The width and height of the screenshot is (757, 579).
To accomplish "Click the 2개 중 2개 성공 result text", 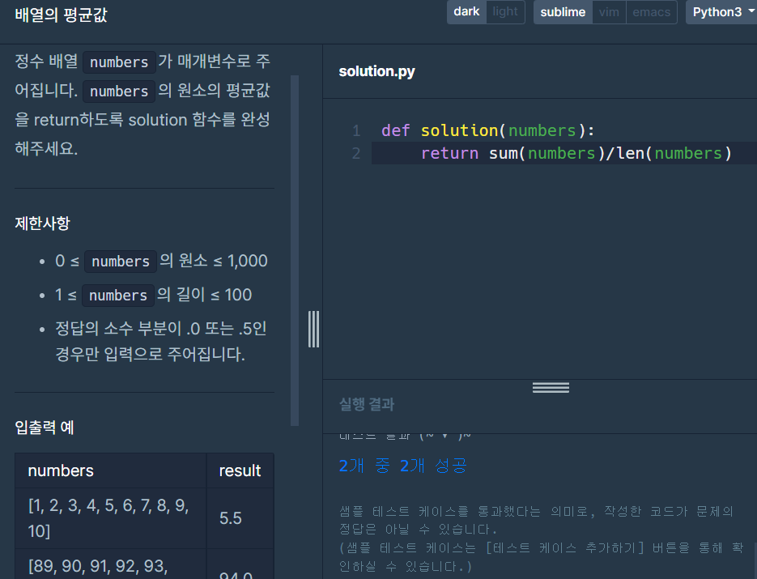I will 403,466.
